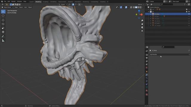Open the Particles properties tab
The height and width of the screenshot is (107, 191).
pos(147,78)
